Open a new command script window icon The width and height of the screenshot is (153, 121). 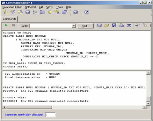tap(99, 26)
